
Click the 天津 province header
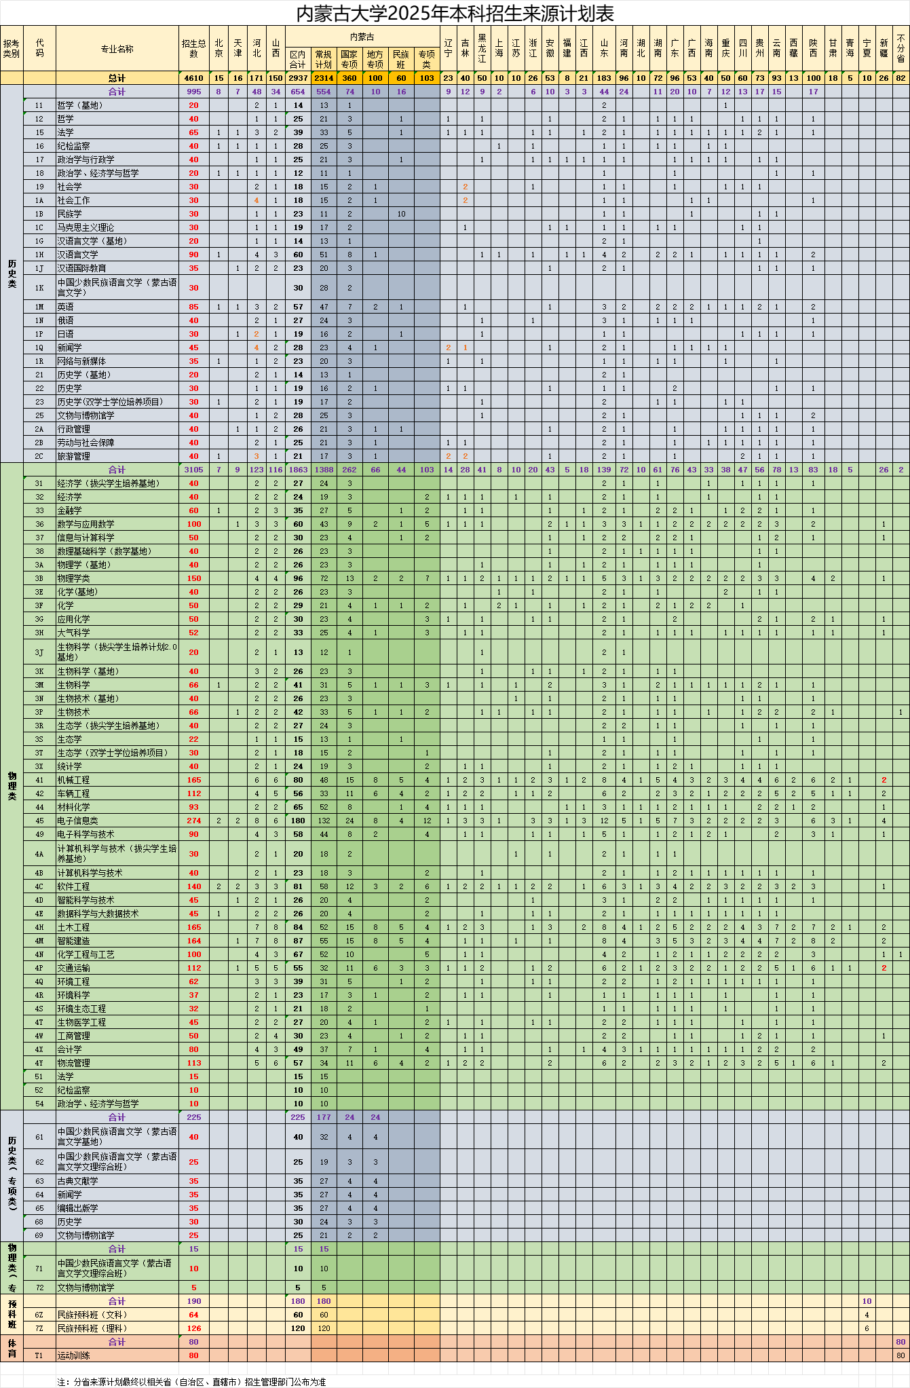pos(238,49)
